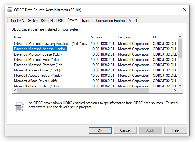Click the Help button
This screenshot has height=142, width=195.
(175, 130)
